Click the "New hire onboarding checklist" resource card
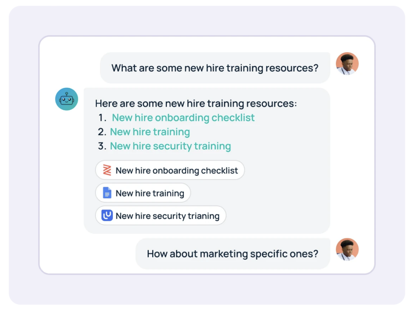This screenshot has width=411, height=312. point(170,170)
